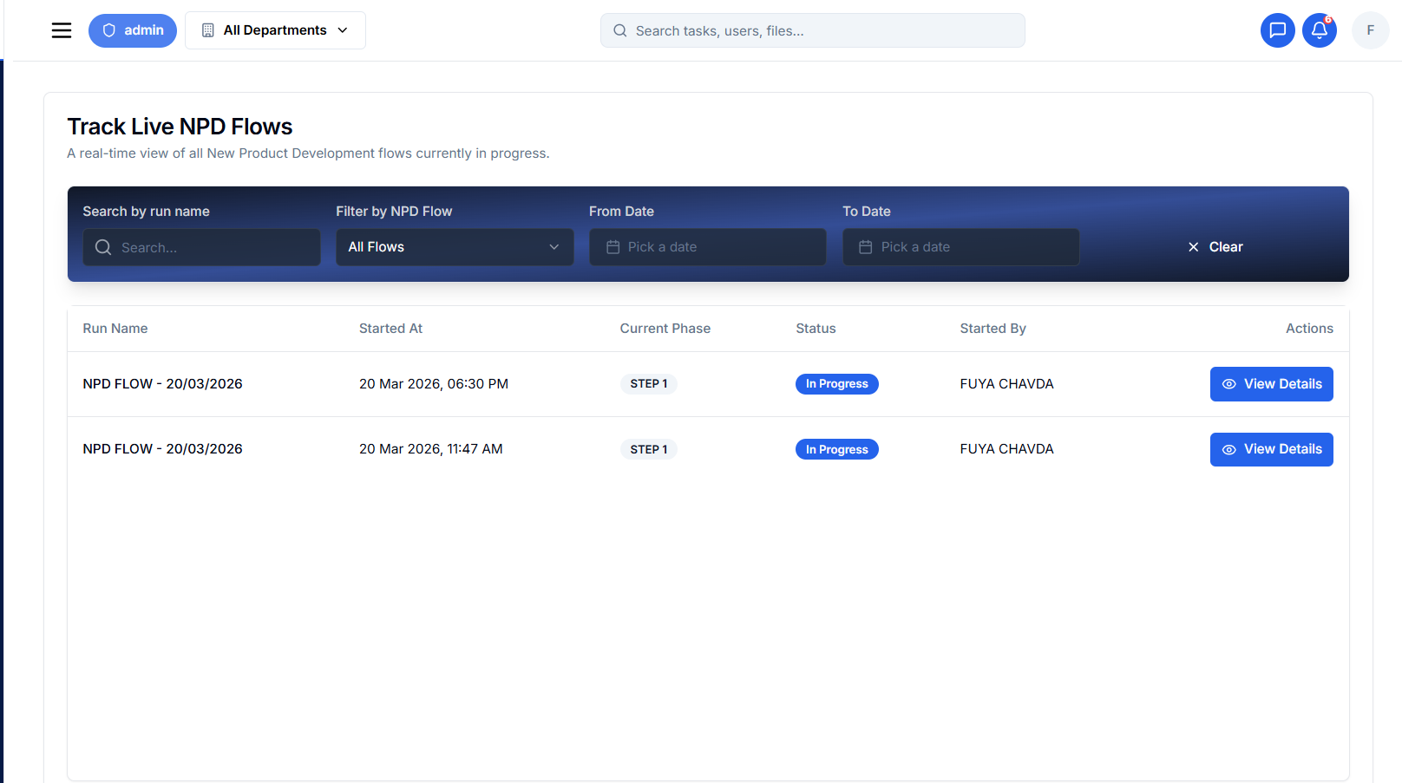This screenshot has width=1402, height=783.
Task: Open the user avatar F menu
Action: pyautogui.click(x=1370, y=30)
